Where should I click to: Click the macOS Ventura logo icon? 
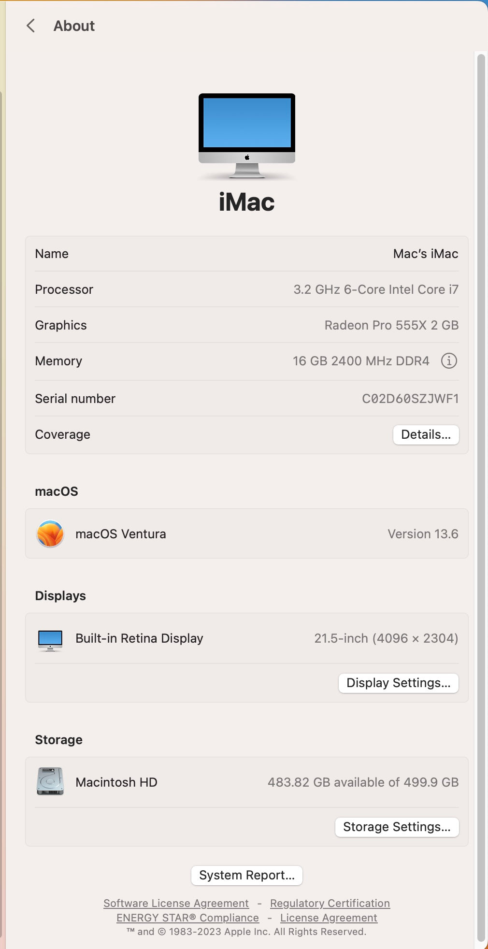(x=50, y=534)
